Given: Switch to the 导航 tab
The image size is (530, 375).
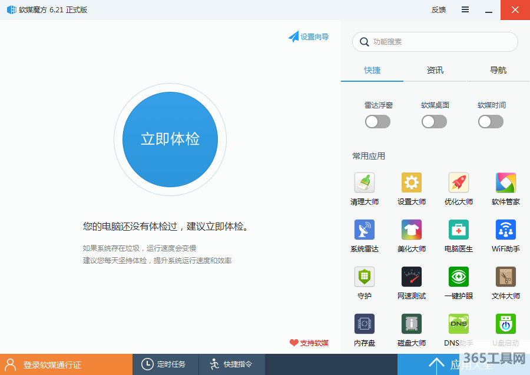Looking at the screenshot, I should 498,70.
